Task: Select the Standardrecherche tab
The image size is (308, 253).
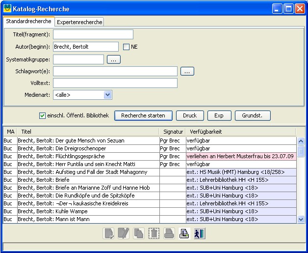Action: point(28,22)
